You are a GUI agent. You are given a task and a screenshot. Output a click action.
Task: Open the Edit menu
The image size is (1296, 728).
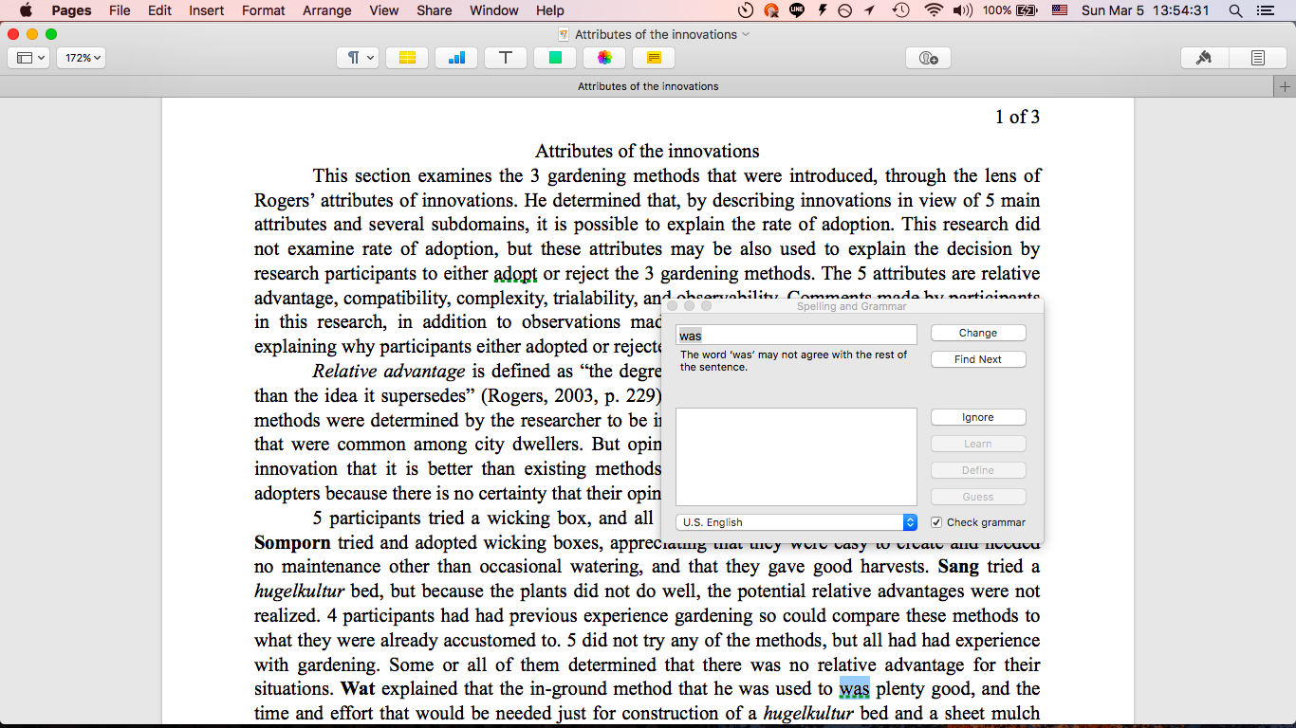(x=159, y=10)
